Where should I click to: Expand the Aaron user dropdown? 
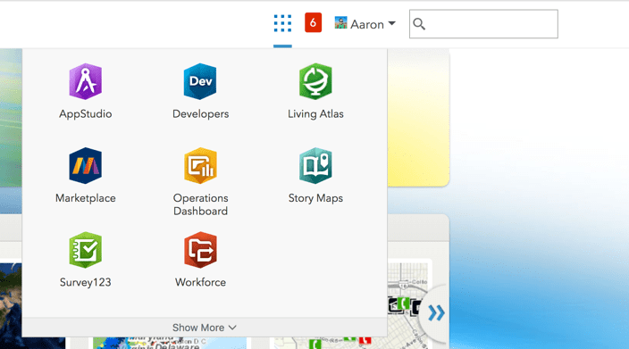392,23
